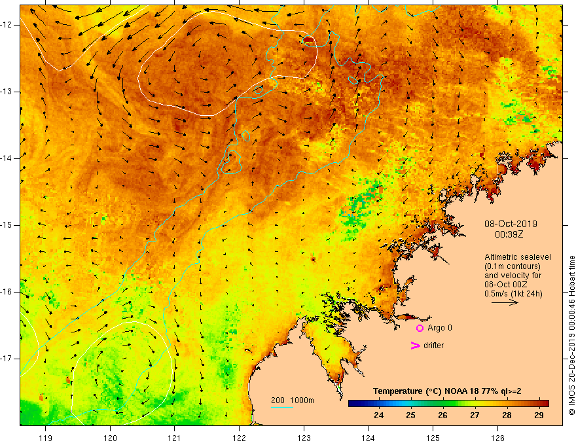Screen dimensions: 576x445
Task: Click the -16 latitude axis label
Action: (7, 292)
